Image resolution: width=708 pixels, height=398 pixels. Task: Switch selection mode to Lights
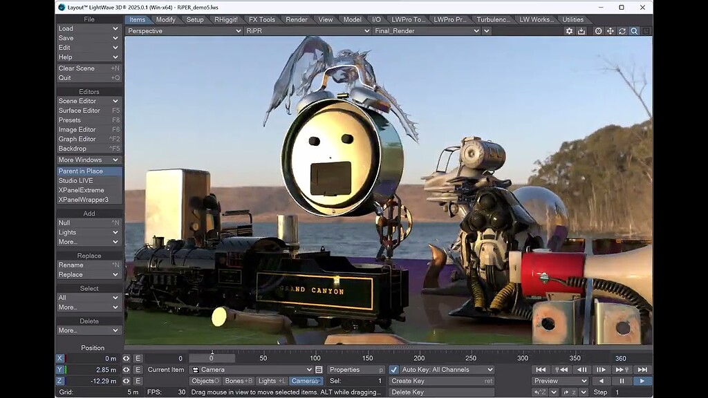click(271, 381)
